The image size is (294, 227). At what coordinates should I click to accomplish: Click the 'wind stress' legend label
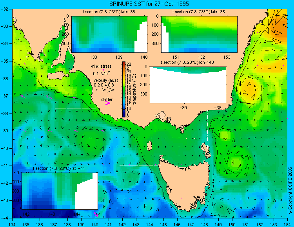101,66
